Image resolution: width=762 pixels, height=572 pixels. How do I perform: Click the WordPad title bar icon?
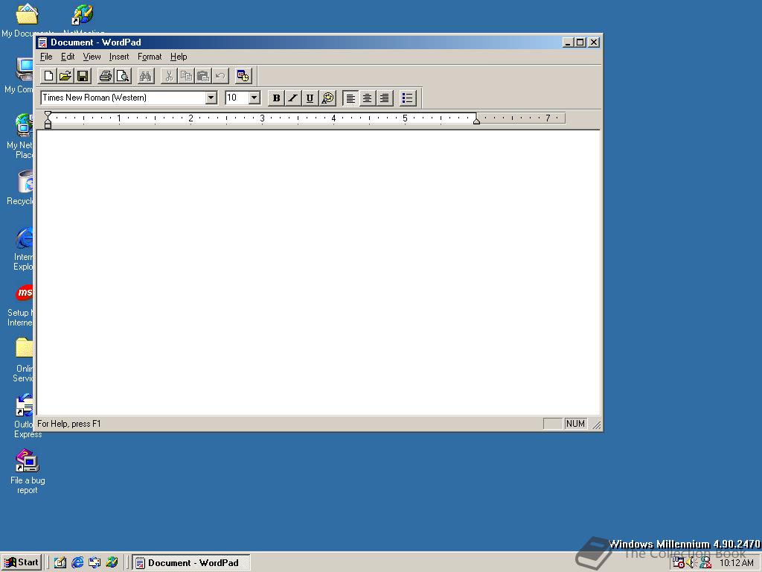(x=42, y=42)
